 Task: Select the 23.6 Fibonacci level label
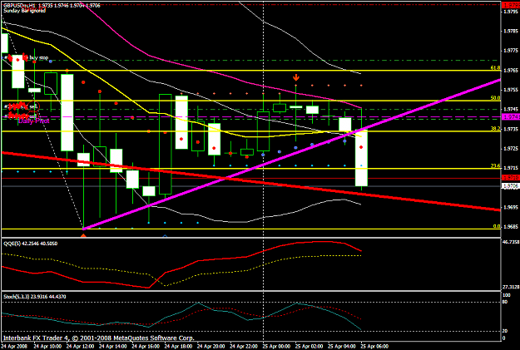[495, 166]
